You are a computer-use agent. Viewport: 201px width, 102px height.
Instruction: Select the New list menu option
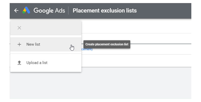tap(46, 44)
